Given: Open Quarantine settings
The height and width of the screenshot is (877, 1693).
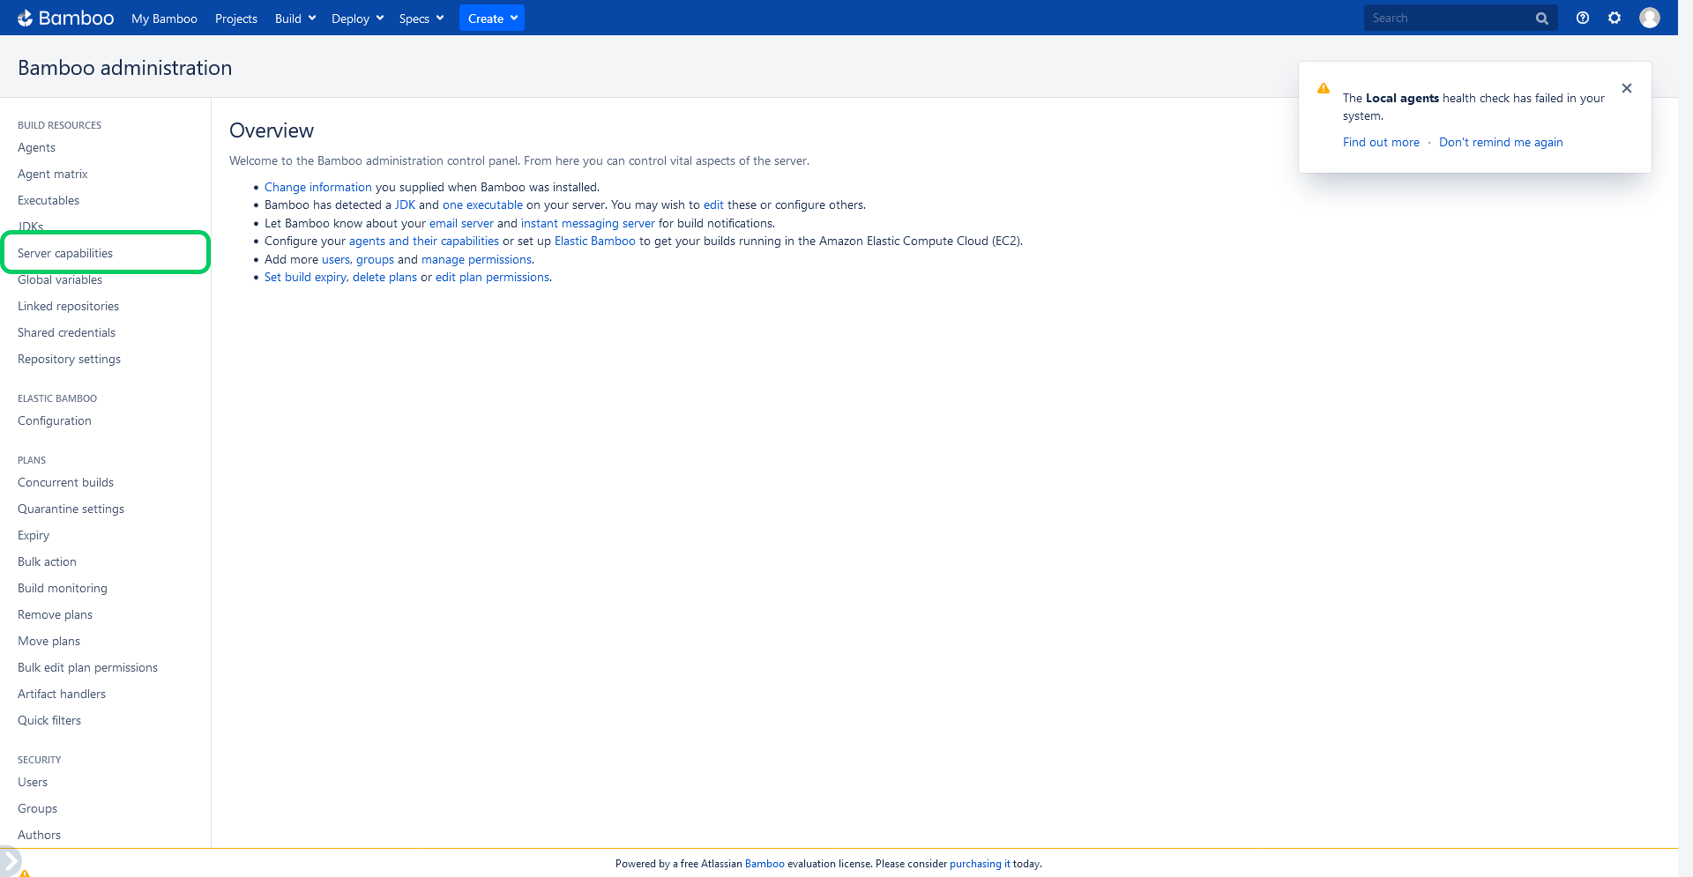Looking at the screenshot, I should coord(71,509).
